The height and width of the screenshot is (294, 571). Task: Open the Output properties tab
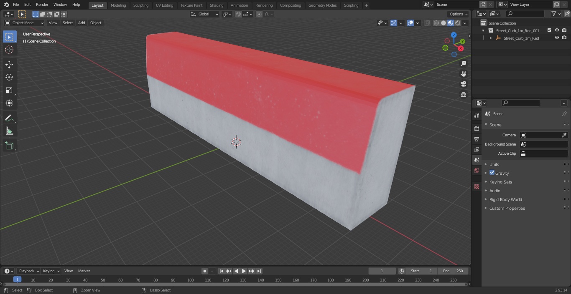(477, 139)
